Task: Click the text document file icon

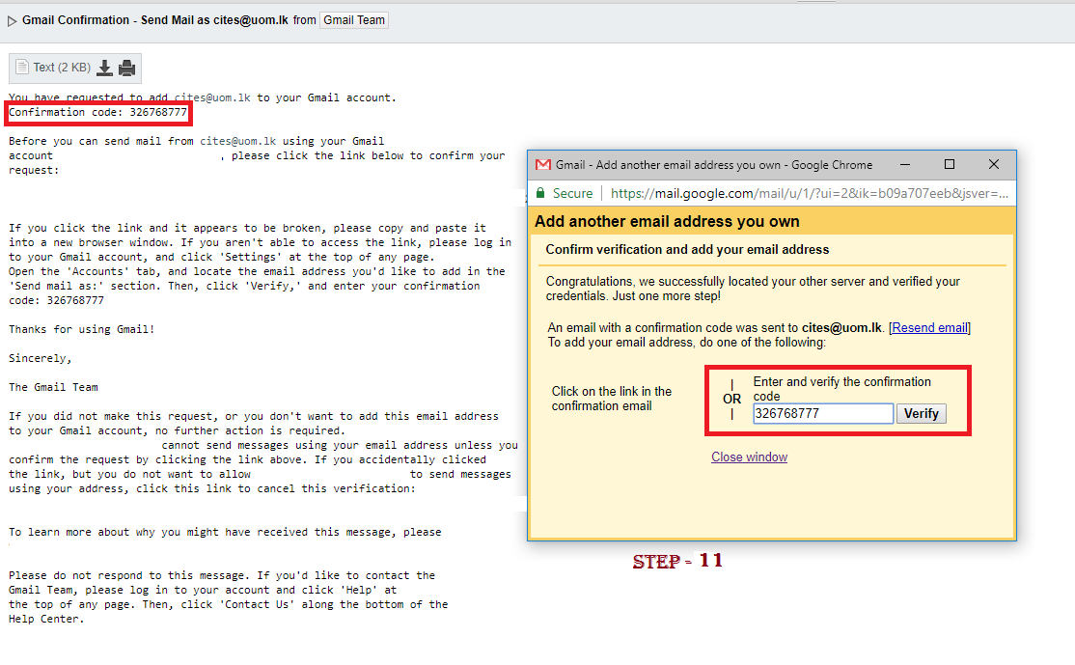Action: (22, 68)
